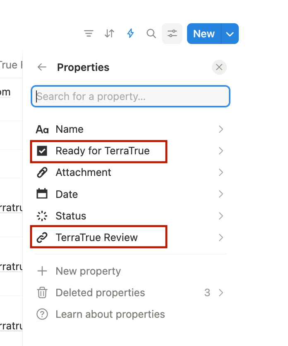Image resolution: width=288 pixels, height=346 pixels.
Task: Select the Date calendar icon
Action: pyautogui.click(x=42, y=194)
